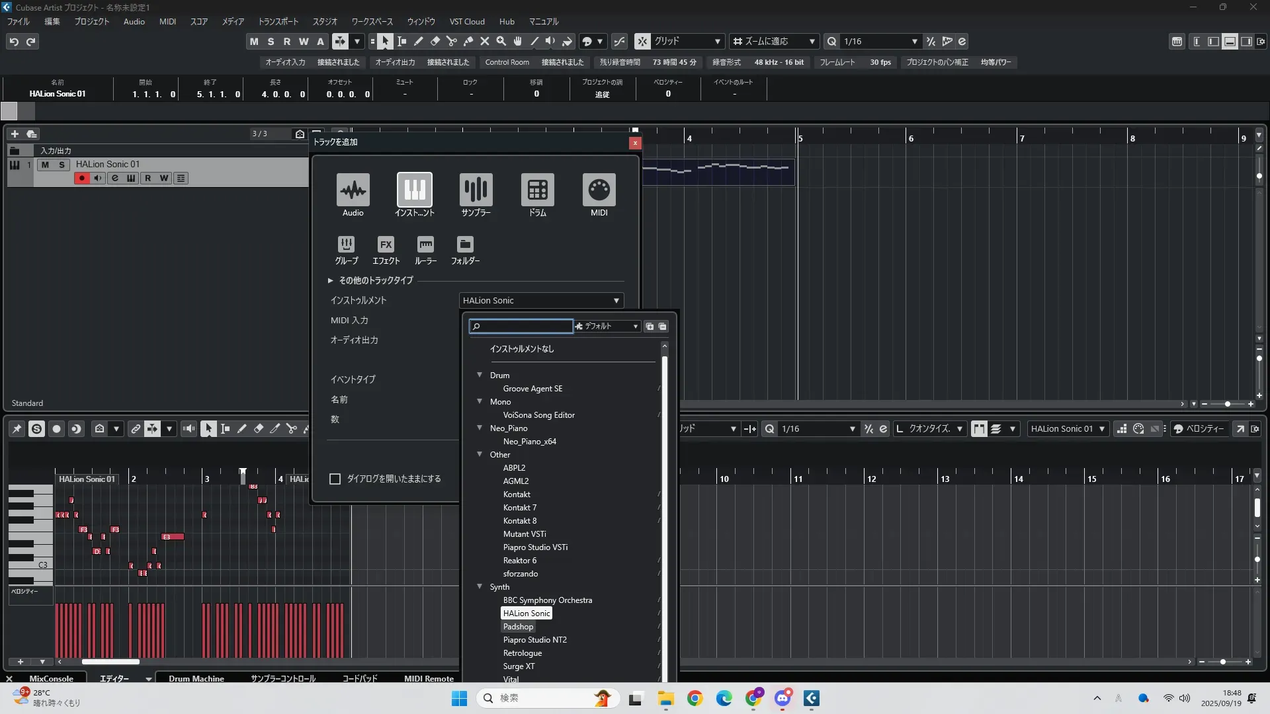Solo the HALion Sonic 01 track
1270x714 pixels.
coord(62,165)
